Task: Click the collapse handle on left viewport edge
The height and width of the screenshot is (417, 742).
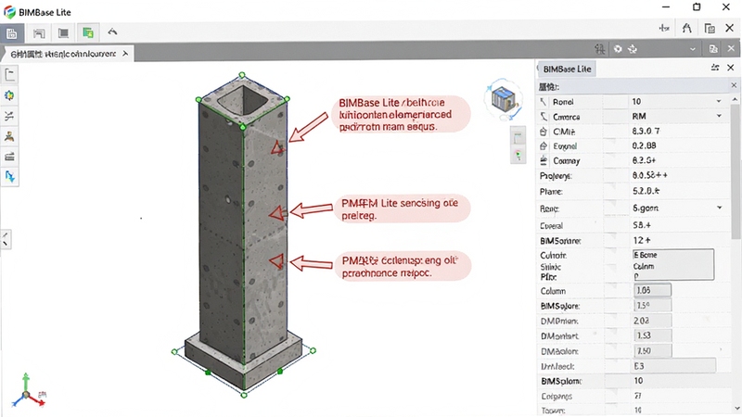Action: pyautogui.click(x=6, y=239)
